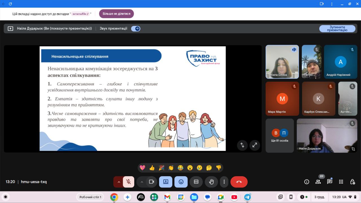Viewport: 361px width, 203px height.
Task: Expand video settings arrow beside camera
Action: [x=142, y=182]
